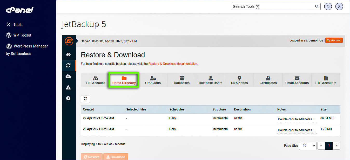The width and height of the screenshot is (350, 160).
Task: Refresh the backups list with reload icon
Action: click(85, 99)
